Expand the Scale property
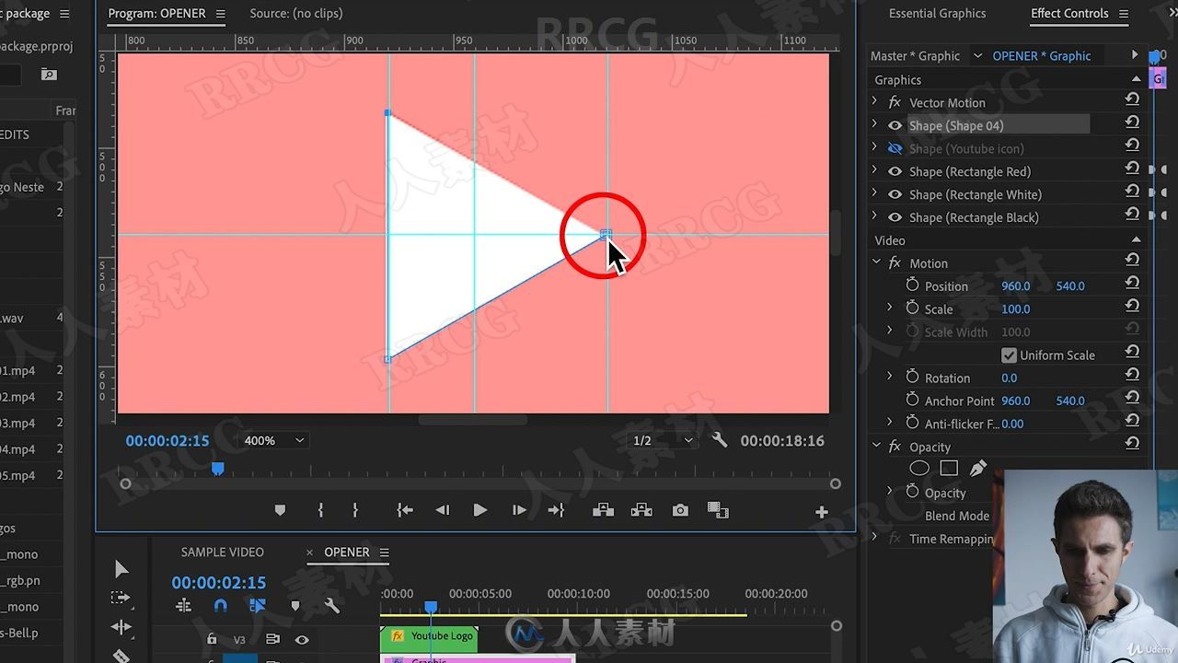This screenshot has height=663, width=1178. [x=890, y=308]
